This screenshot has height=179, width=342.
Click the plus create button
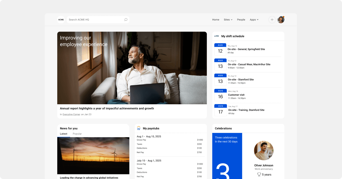click(x=272, y=20)
